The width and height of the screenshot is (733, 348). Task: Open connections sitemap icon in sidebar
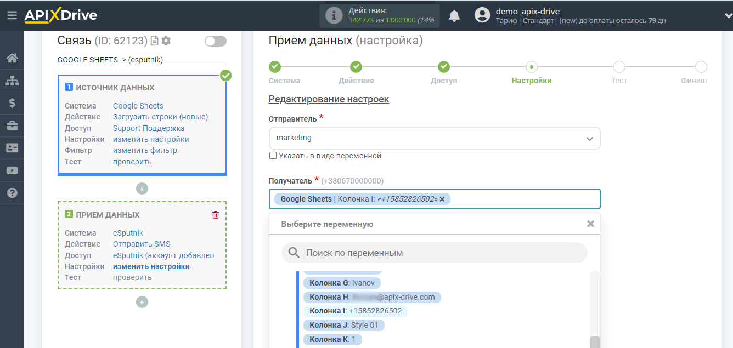pyautogui.click(x=12, y=81)
